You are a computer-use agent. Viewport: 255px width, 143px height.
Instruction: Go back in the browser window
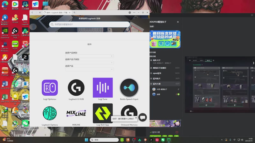pyautogui.click(x=32, y=12)
